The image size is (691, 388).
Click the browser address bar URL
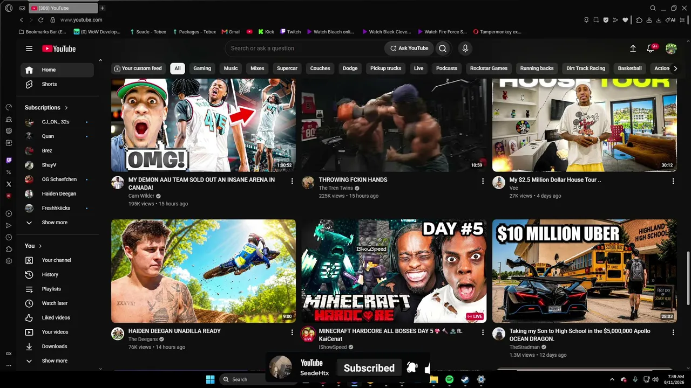pos(81,20)
